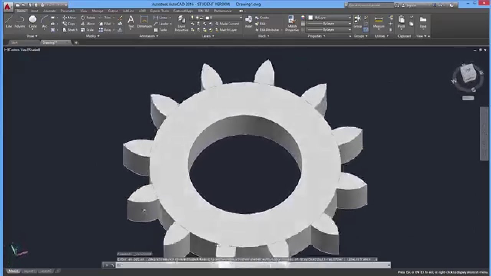
Task: Open the object color ByLayer dropdown
Action: coord(330,18)
